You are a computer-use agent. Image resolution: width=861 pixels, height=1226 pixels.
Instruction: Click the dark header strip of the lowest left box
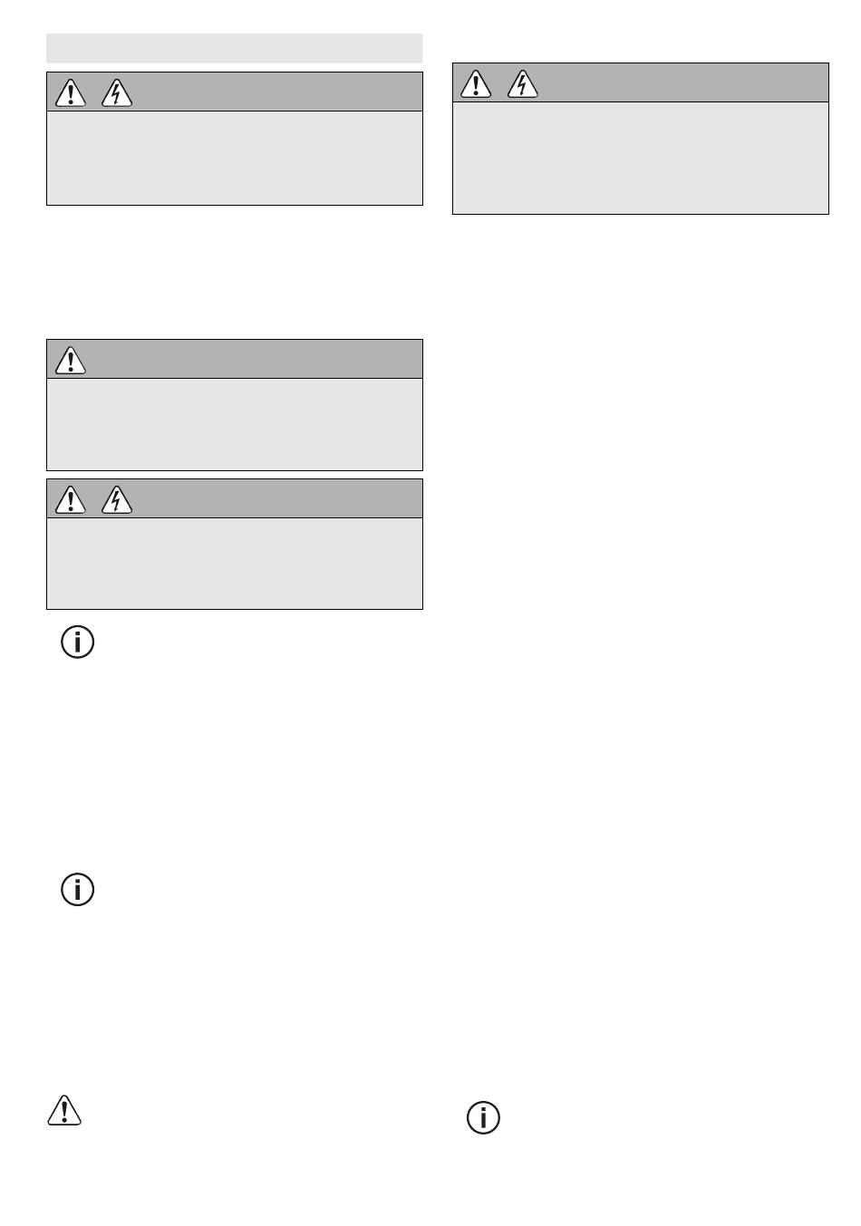click(235, 498)
